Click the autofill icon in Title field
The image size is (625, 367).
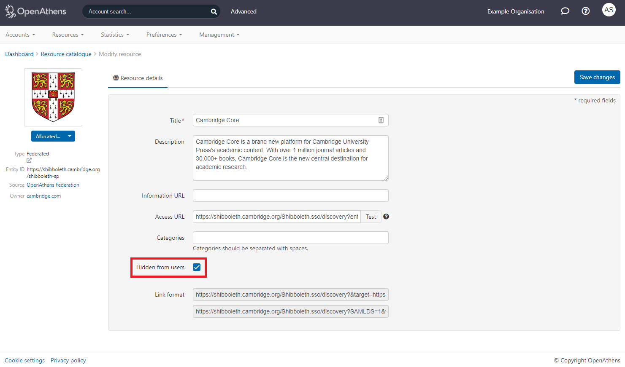click(381, 120)
